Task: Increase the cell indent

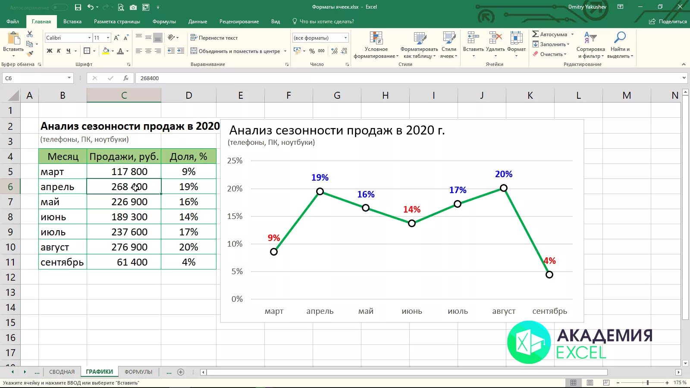Action: pos(181,51)
